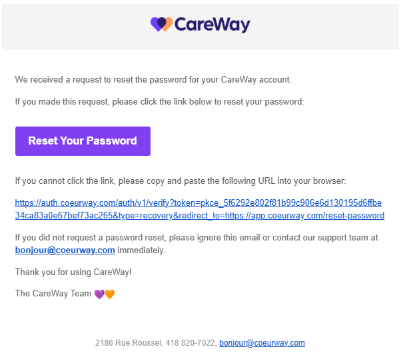This screenshot has width=401, height=353.
Task: Click "The CareWay Team" signature text
Action: (x=53, y=294)
